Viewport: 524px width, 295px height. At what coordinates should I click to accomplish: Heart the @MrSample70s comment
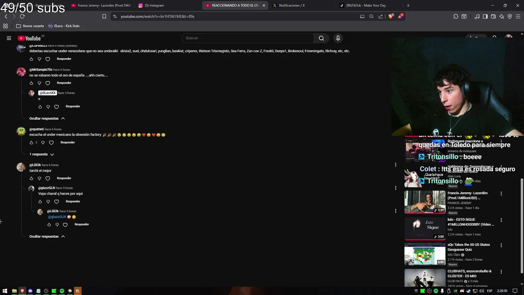pyautogui.click(x=47, y=83)
